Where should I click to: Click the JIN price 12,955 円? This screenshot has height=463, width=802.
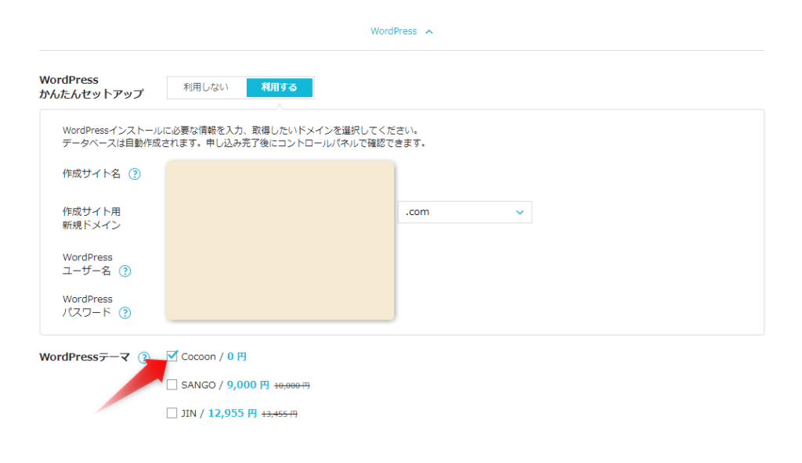[232, 413]
